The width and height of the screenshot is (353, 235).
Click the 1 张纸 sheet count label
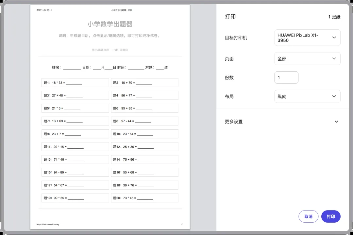click(x=334, y=17)
